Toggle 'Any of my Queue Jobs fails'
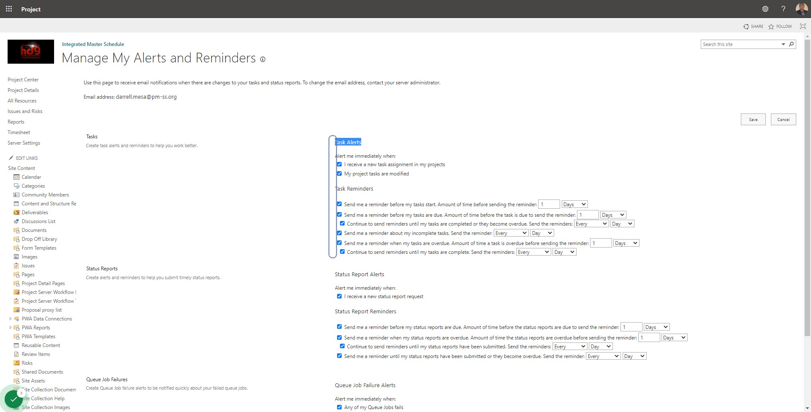Screen dimensions: 811x412 click(x=339, y=407)
